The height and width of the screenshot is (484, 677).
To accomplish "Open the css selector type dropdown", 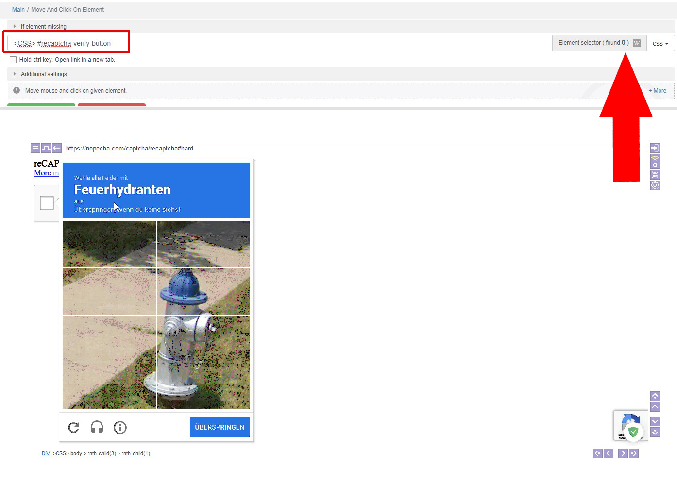I will [660, 43].
